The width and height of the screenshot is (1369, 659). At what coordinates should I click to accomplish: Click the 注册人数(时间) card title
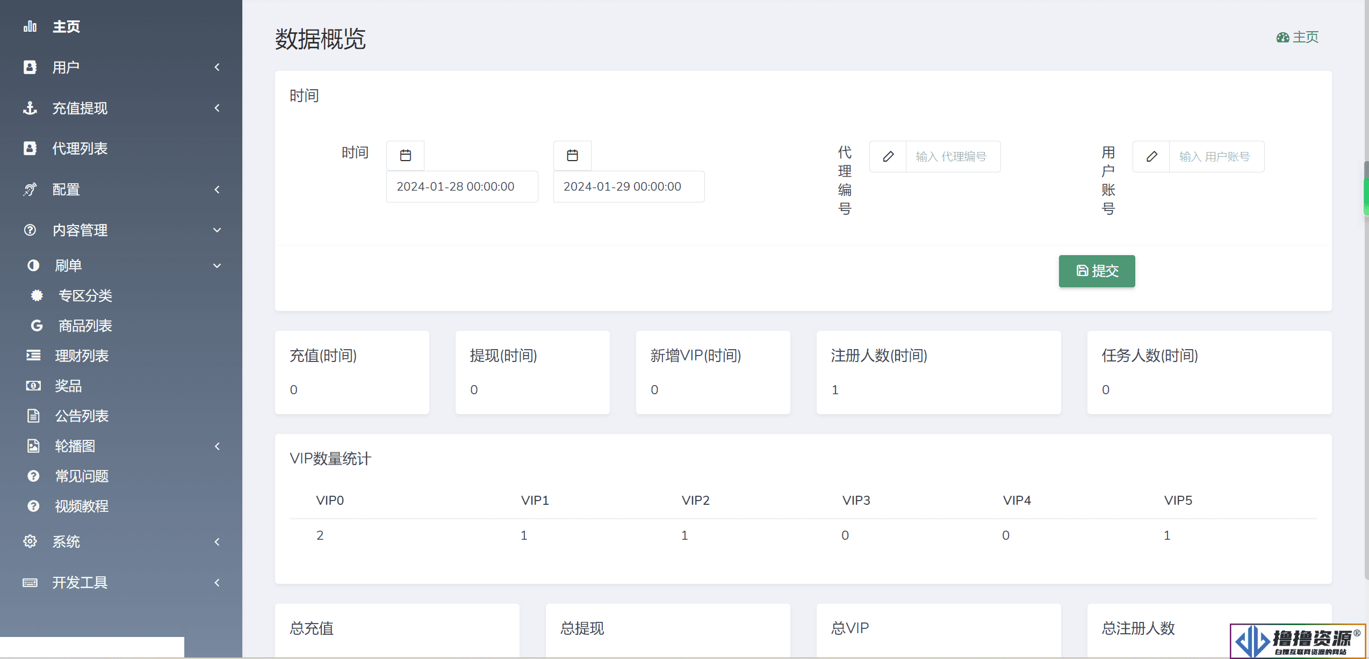coord(879,355)
